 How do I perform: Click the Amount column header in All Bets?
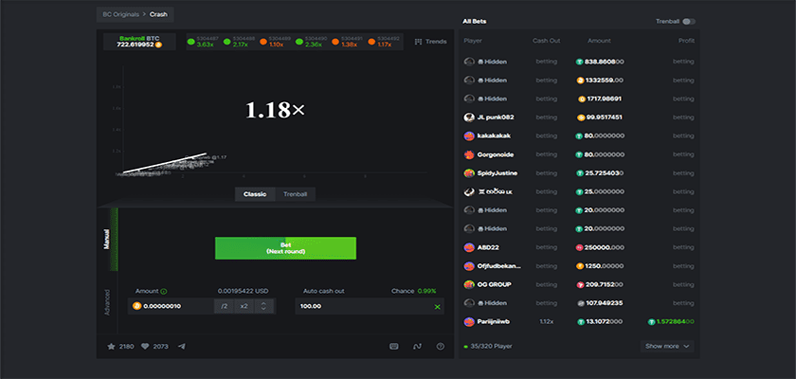click(599, 41)
